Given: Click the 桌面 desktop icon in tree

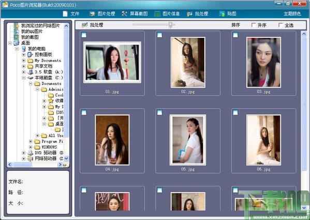Looking at the screenshot, I should [x=17, y=43].
